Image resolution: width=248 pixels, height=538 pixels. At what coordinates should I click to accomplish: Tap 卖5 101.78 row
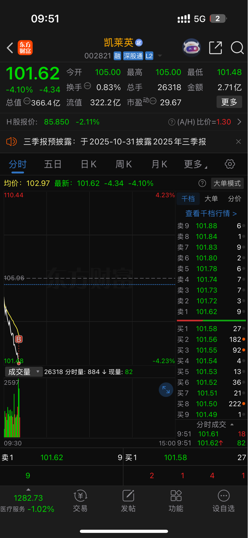[x=212, y=269]
